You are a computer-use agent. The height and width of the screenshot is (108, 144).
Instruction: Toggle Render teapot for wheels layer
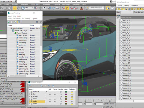pos(61,104)
